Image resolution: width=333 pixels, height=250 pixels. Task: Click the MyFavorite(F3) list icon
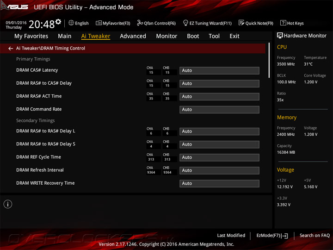tap(99, 23)
